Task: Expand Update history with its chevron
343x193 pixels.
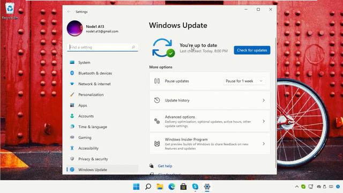Action: point(264,100)
